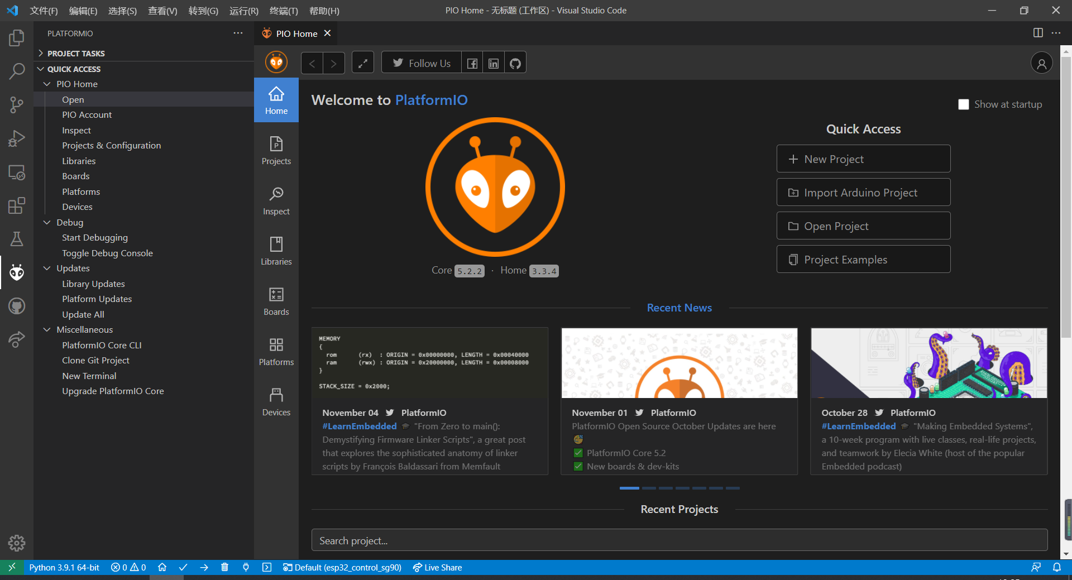
Task: Open the Libraries section via sidebar icon
Action: [276, 250]
